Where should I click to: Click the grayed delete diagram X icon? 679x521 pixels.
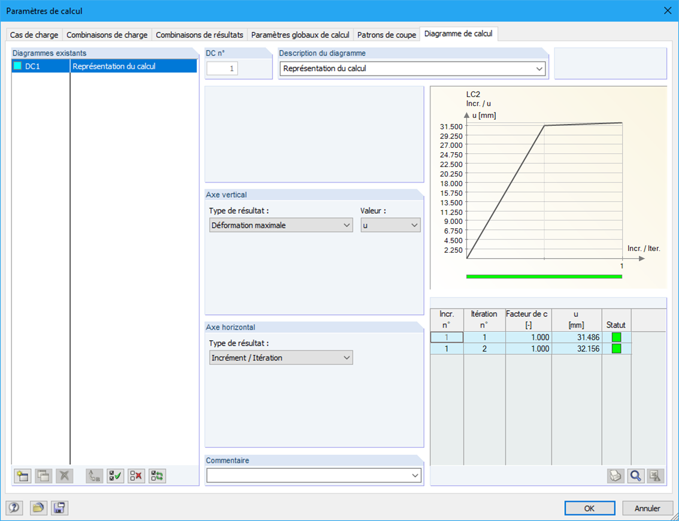click(64, 476)
